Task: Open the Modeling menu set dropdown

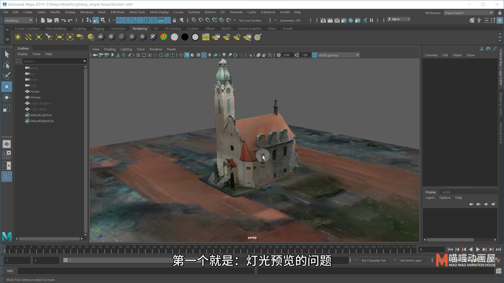Action: point(18,20)
